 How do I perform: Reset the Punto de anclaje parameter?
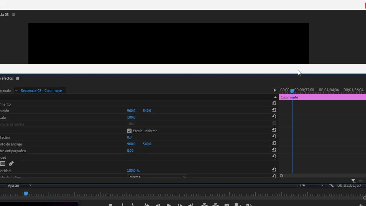click(274, 143)
